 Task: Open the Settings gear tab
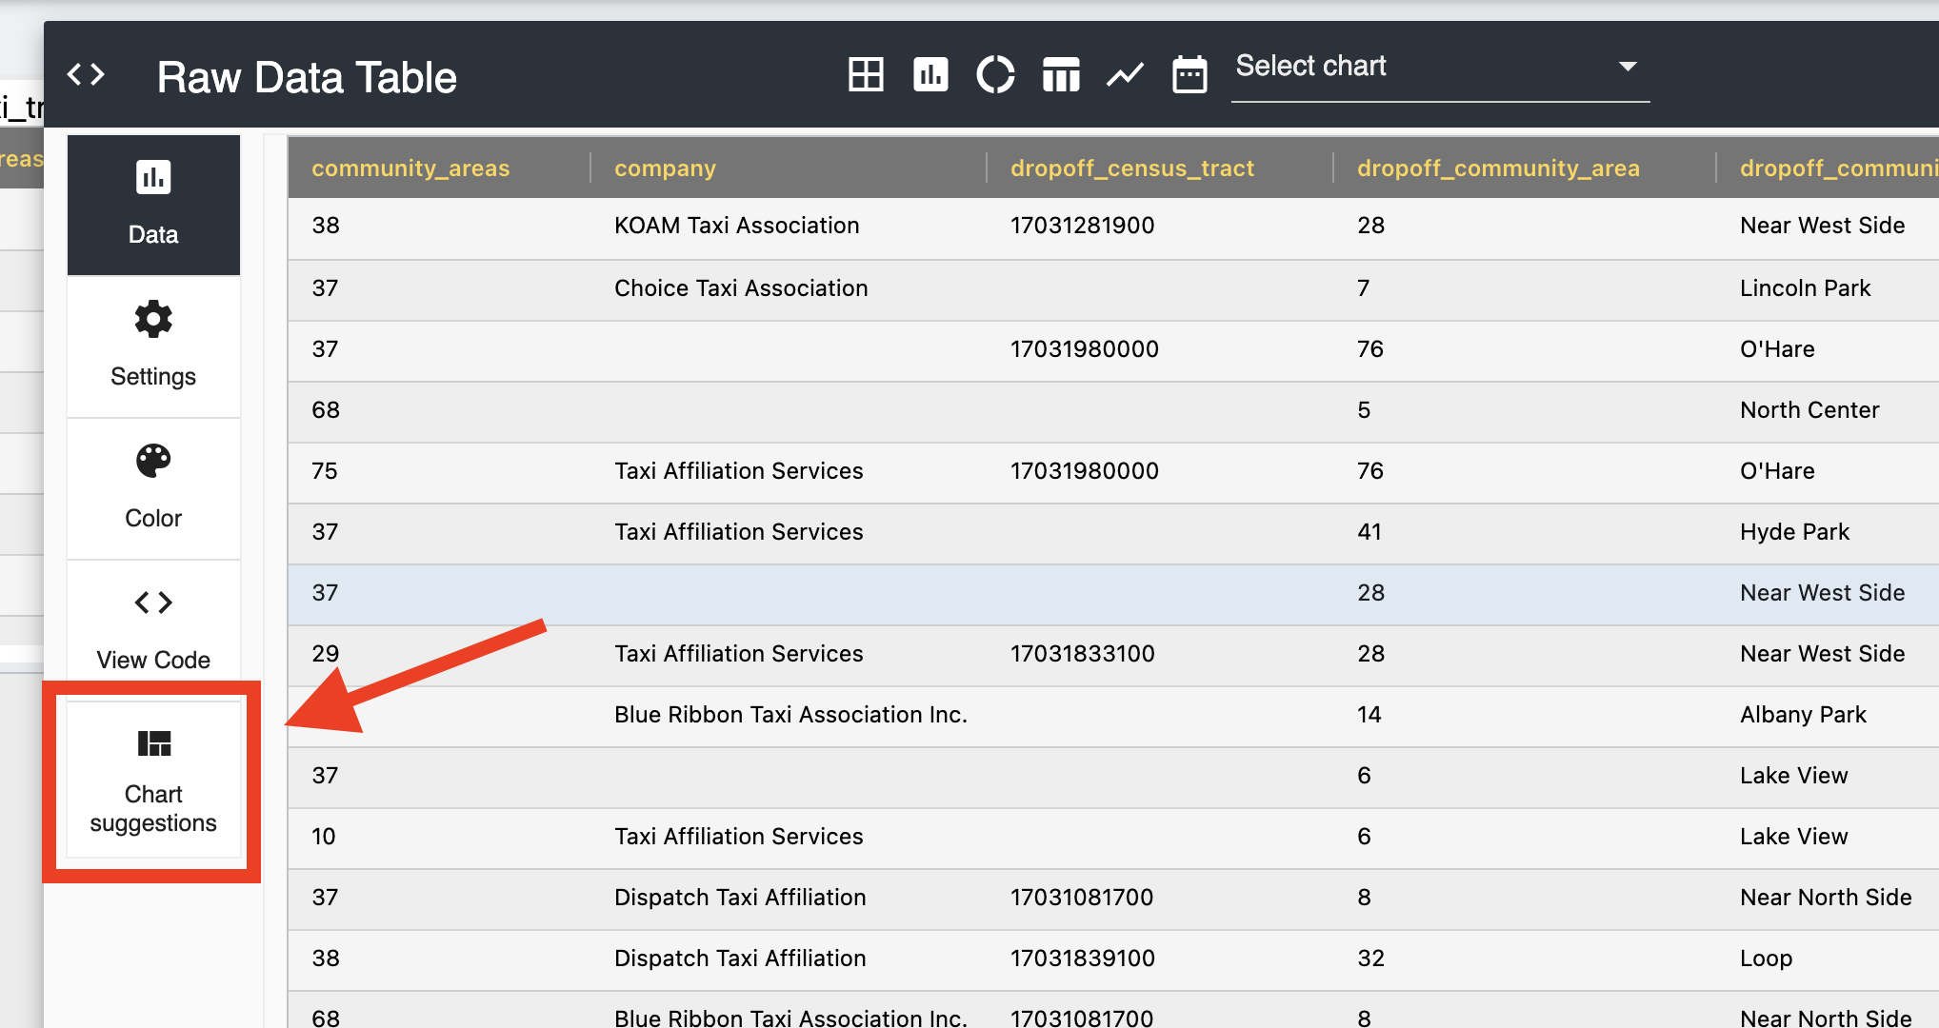153,346
